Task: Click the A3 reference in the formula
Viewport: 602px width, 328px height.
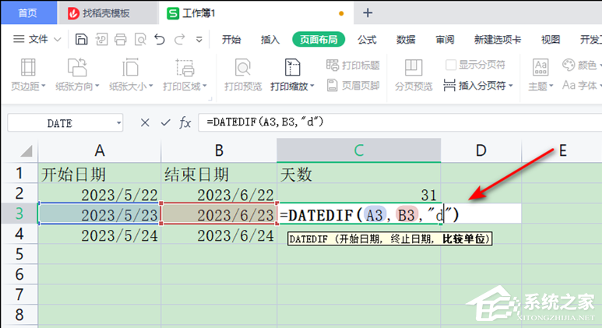Action: (x=375, y=215)
